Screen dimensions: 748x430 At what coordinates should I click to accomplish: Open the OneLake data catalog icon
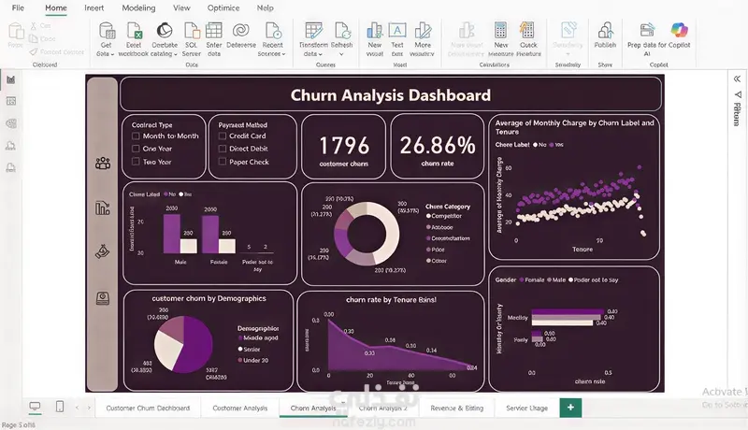click(x=165, y=32)
